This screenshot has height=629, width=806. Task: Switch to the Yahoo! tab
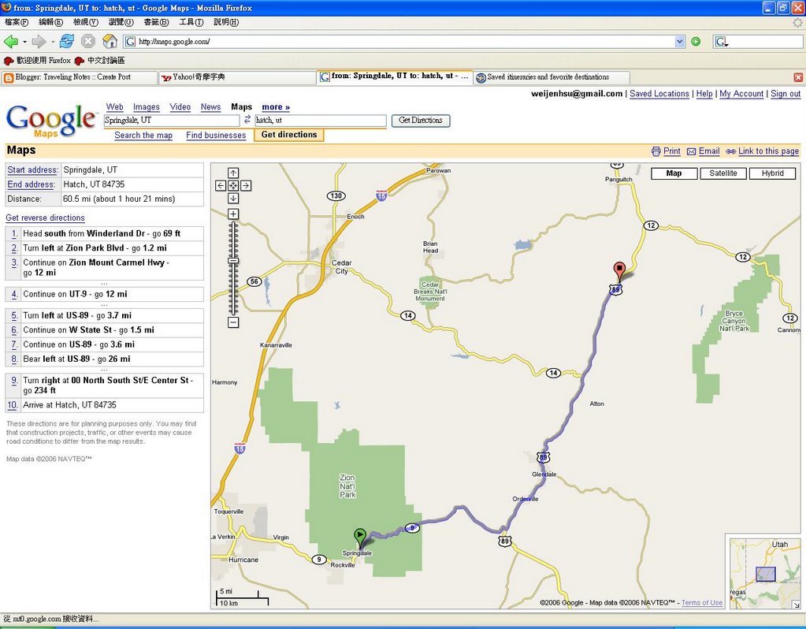(x=237, y=77)
